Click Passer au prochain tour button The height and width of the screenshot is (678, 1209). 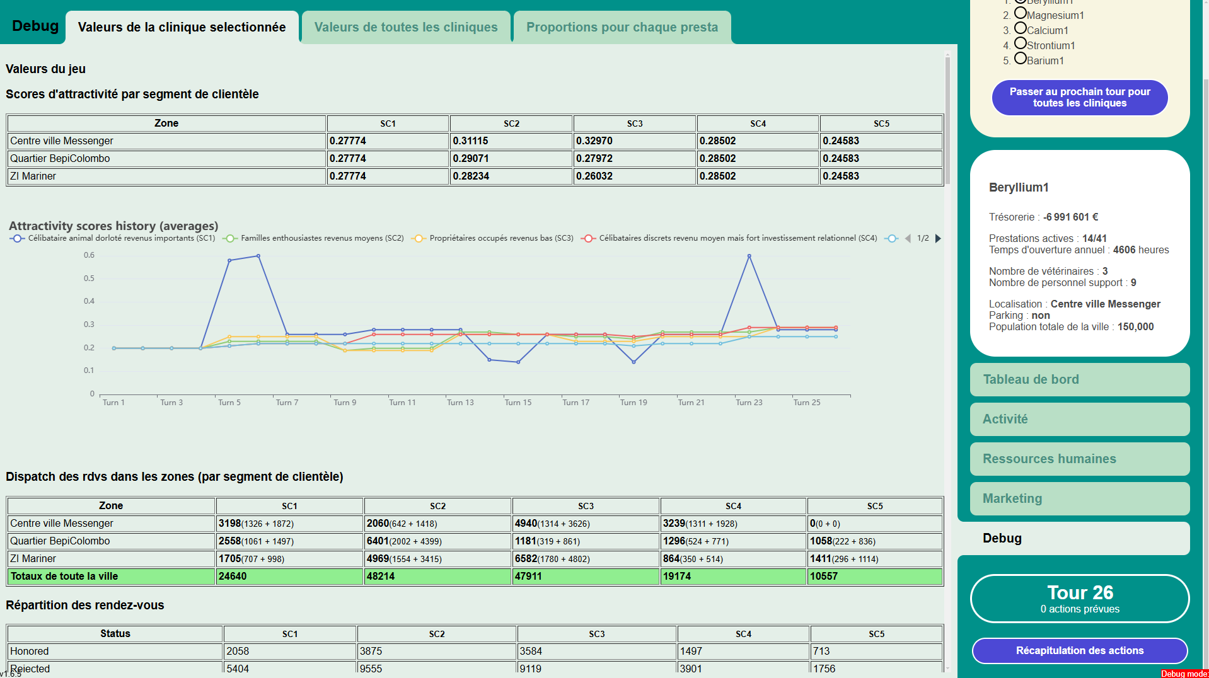pyautogui.click(x=1079, y=98)
